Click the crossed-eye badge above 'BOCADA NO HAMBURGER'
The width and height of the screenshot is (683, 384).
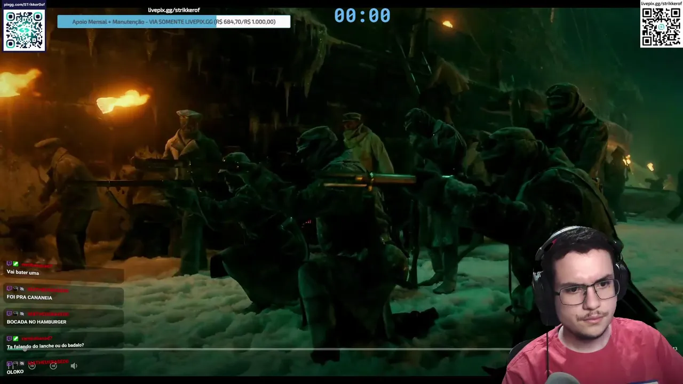pyautogui.click(x=22, y=314)
